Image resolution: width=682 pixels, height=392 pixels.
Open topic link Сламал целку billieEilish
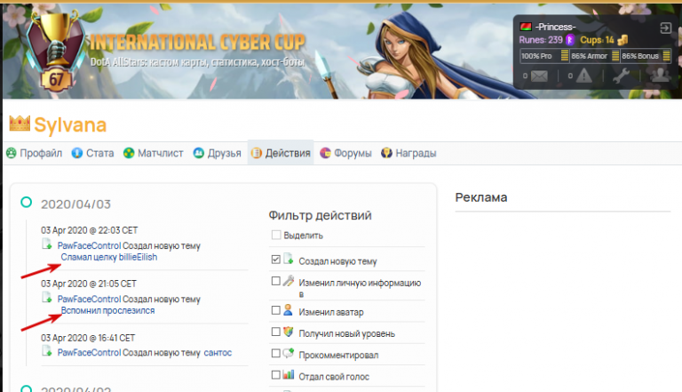[x=108, y=257]
